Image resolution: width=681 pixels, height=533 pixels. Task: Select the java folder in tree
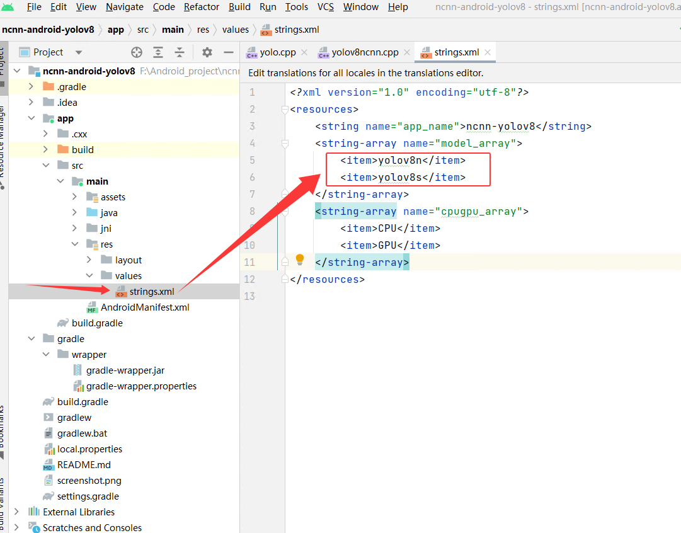109,213
